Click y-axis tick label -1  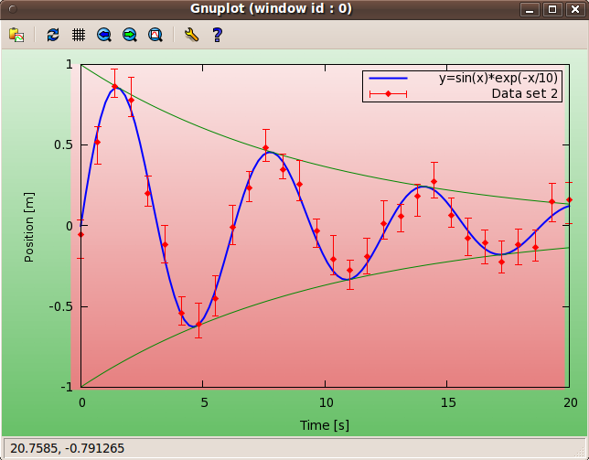pos(66,387)
